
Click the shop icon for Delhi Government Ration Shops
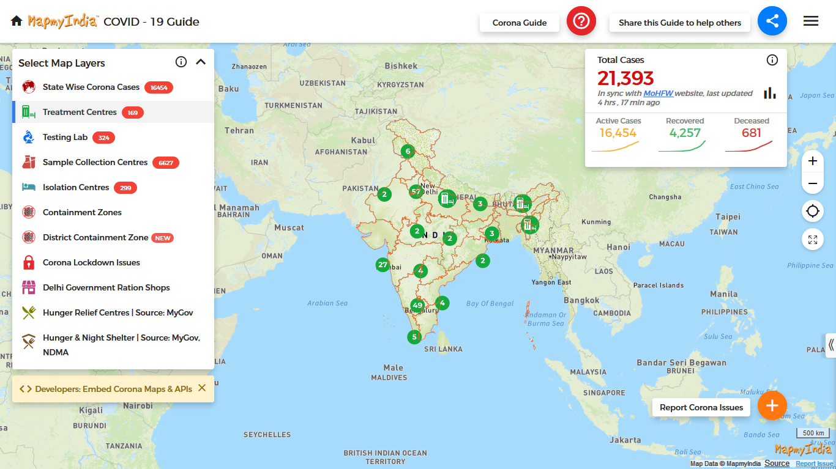[x=29, y=287]
